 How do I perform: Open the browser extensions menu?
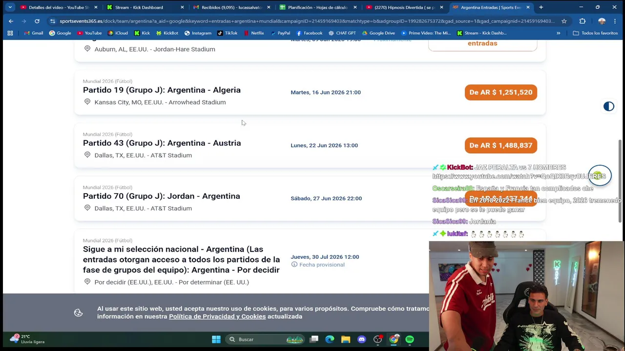point(583,21)
